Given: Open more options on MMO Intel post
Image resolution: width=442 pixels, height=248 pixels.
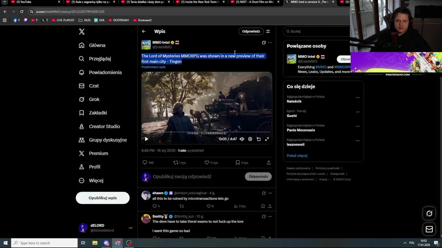Looking at the screenshot, I should (270, 43).
